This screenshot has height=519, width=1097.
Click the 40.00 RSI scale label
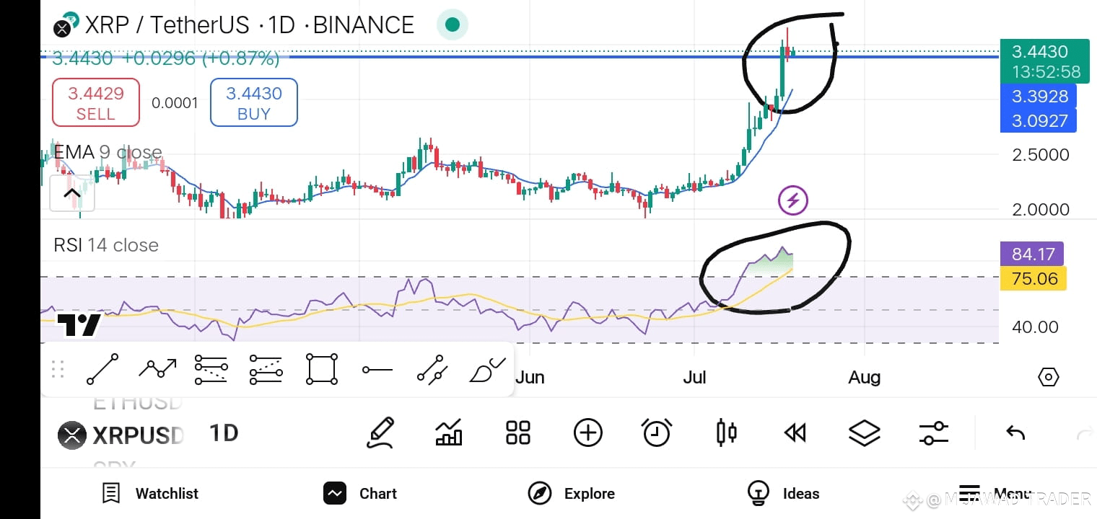point(1036,327)
